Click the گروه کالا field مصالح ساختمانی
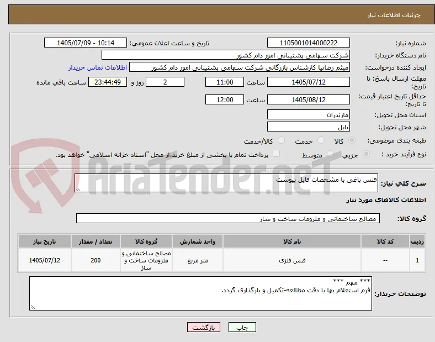 coord(228,218)
